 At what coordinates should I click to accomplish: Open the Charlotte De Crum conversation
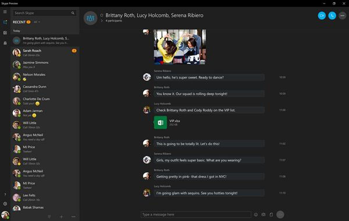[45, 101]
